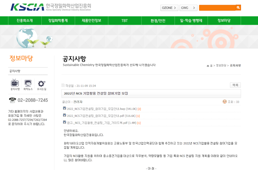
Task: Download 2022_NCS기업컨설팅 모집안내.hwp file
Action: click(102, 109)
